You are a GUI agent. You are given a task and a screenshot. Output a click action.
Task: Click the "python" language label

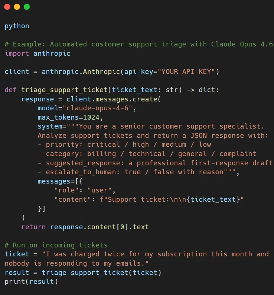tap(17, 26)
